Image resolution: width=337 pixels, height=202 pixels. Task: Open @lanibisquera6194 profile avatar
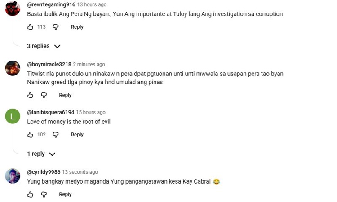pyautogui.click(x=13, y=116)
